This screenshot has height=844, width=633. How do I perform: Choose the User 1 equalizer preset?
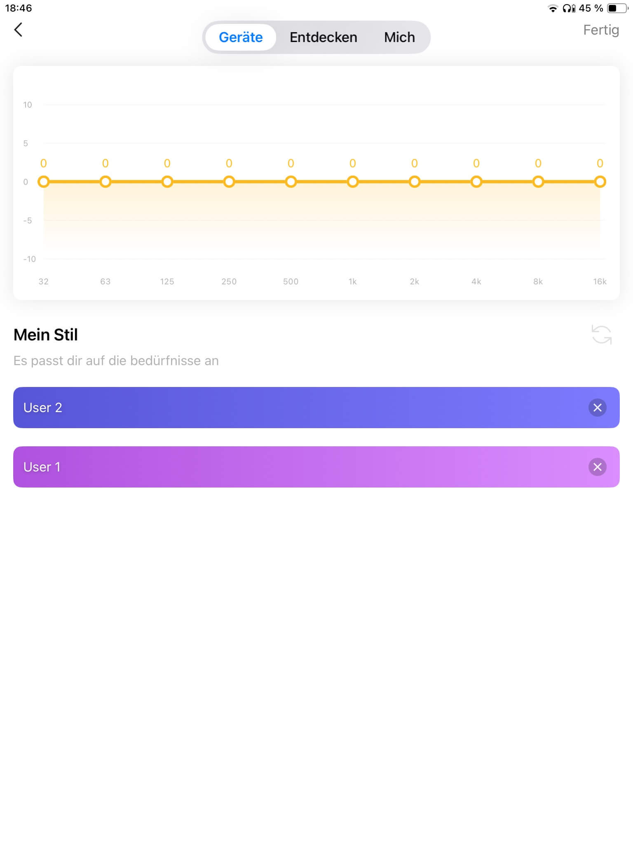pos(288,467)
